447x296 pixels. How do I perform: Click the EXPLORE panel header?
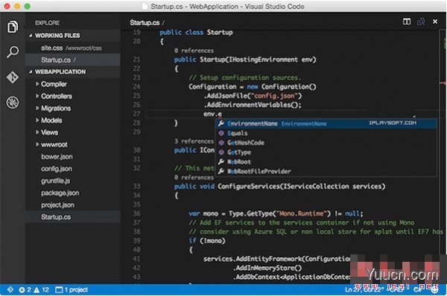pos(48,23)
